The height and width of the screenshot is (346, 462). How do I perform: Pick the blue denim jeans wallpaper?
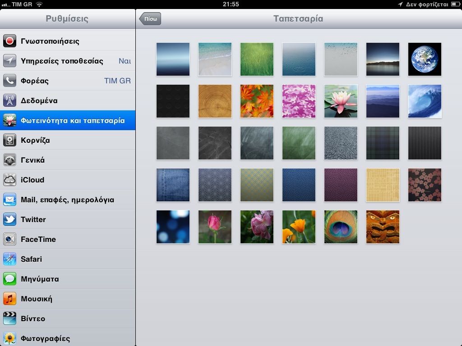pyautogui.click(x=173, y=185)
